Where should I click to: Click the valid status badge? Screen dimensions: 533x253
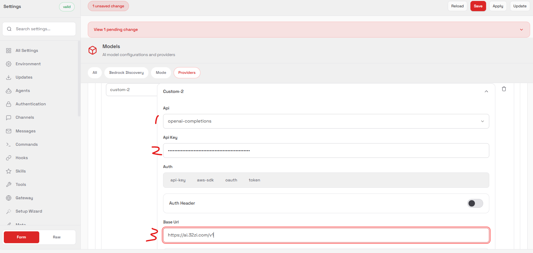[67, 7]
